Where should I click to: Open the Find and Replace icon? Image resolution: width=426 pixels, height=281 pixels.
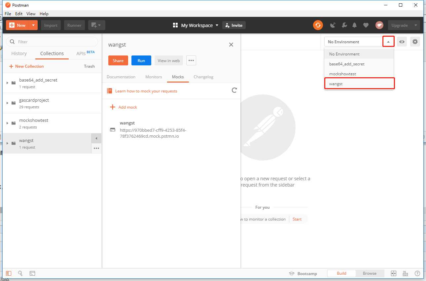pos(20,273)
